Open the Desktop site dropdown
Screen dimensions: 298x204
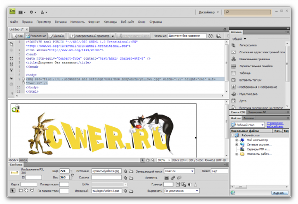pyautogui.click(x=248, y=125)
